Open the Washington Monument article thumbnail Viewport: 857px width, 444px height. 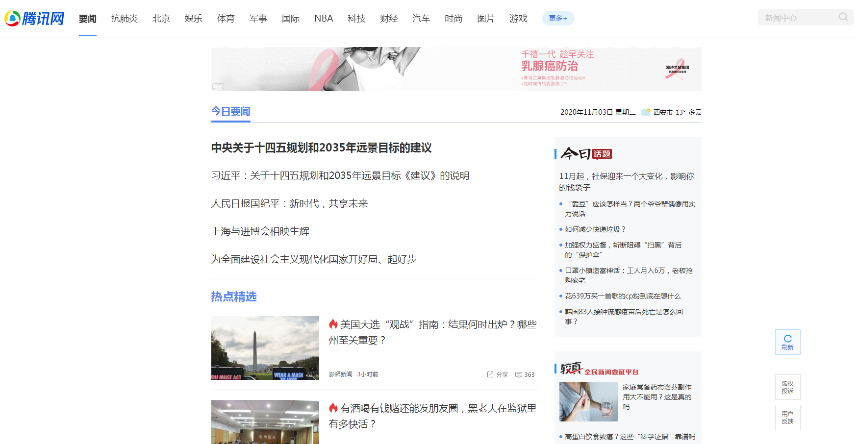265,347
